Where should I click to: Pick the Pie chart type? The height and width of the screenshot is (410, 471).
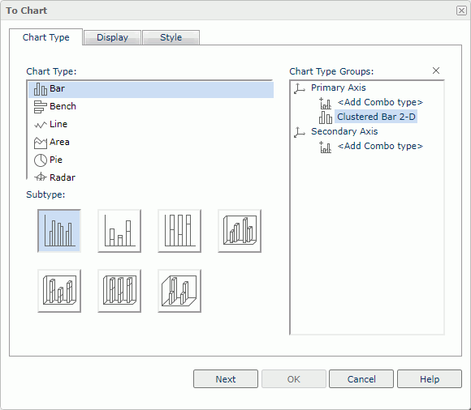(151, 160)
